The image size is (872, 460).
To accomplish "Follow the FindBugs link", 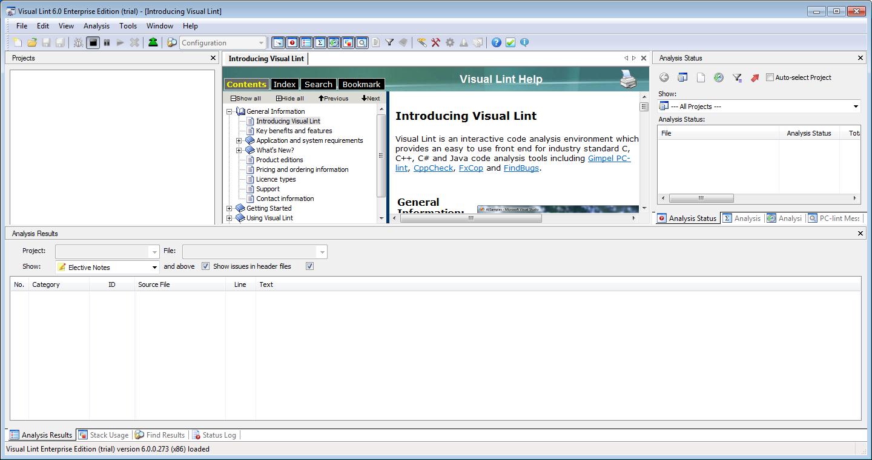I will [x=521, y=168].
